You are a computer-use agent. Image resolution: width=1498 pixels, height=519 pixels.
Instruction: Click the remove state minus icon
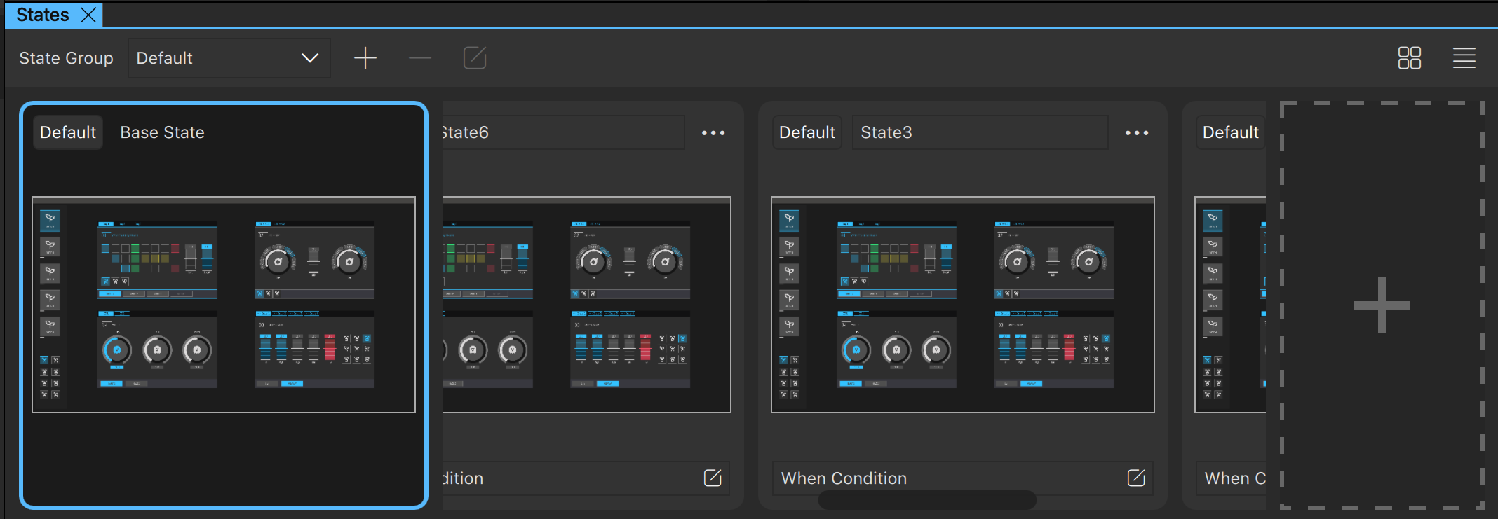coord(419,58)
